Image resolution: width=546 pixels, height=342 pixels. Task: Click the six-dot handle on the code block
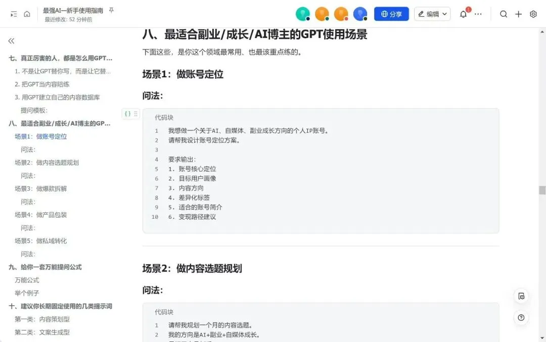134,114
